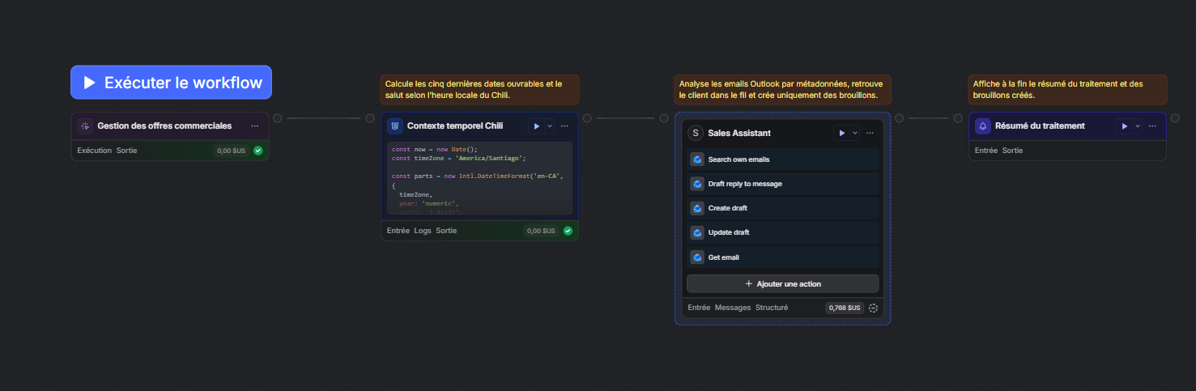Run the Sales Assistant node
This screenshot has height=391, width=1196.
842,133
